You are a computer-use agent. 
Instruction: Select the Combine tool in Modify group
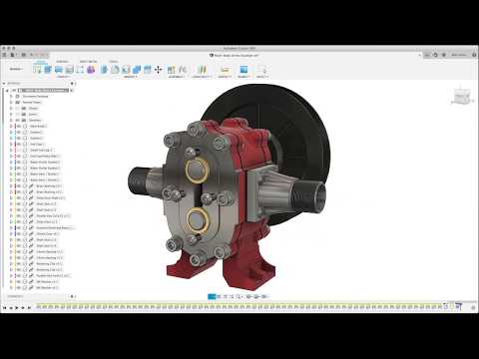pyautogui.click(x=137, y=70)
